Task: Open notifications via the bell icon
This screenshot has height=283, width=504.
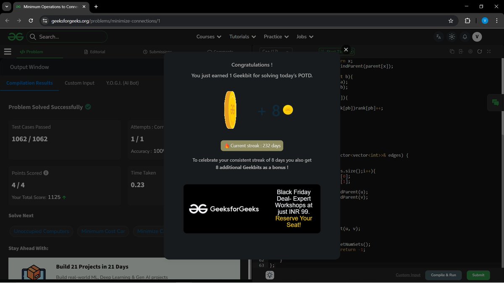Action: (465, 36)
